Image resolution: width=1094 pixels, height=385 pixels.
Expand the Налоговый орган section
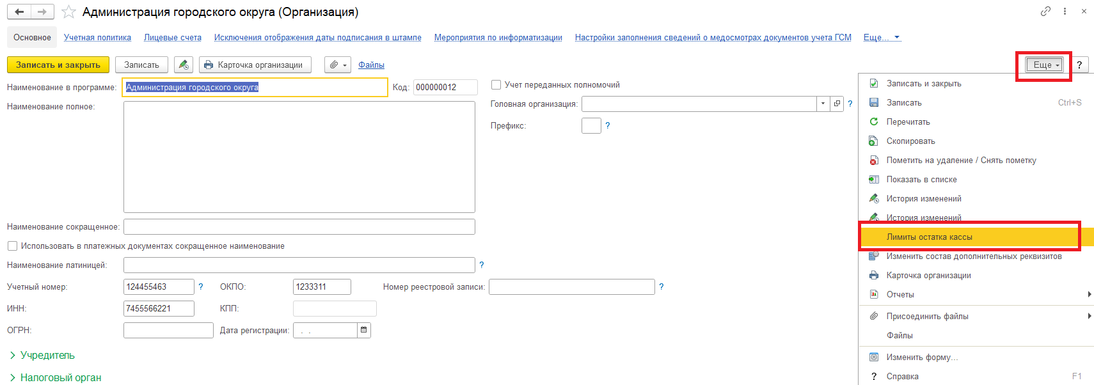point(56,377)
